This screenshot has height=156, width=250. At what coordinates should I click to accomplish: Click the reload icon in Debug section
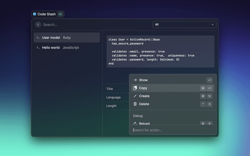[135, 123]
